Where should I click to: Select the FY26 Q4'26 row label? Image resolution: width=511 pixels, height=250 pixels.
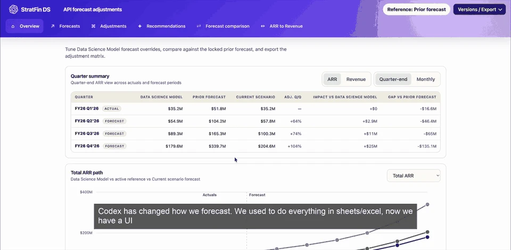coord(87,146)
